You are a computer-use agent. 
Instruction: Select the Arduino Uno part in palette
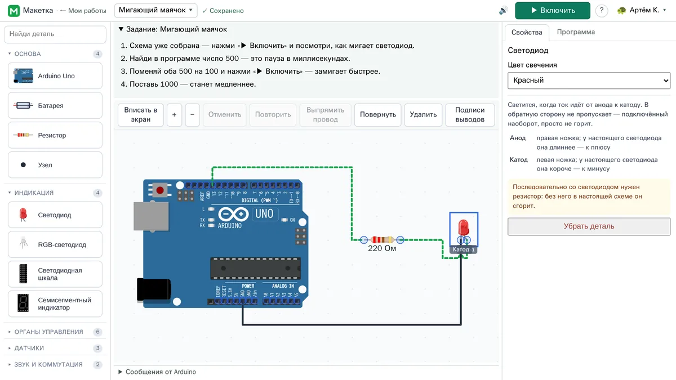(x=55, y=76)
